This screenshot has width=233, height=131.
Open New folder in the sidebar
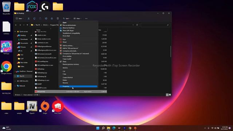pos(24,63)
